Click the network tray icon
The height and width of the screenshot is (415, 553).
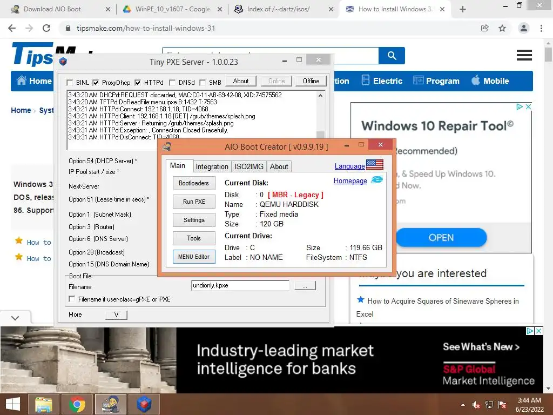(x=489, y=405)
